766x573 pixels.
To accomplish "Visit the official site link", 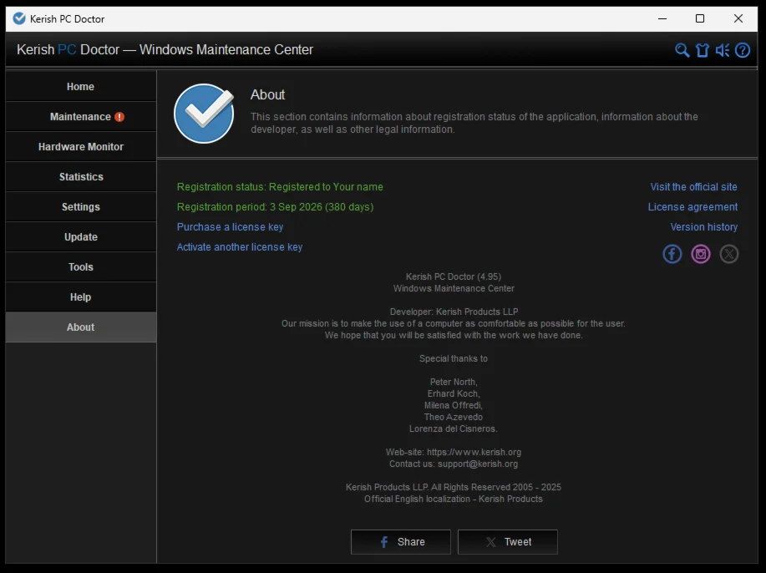I will [x=693, y=187].
